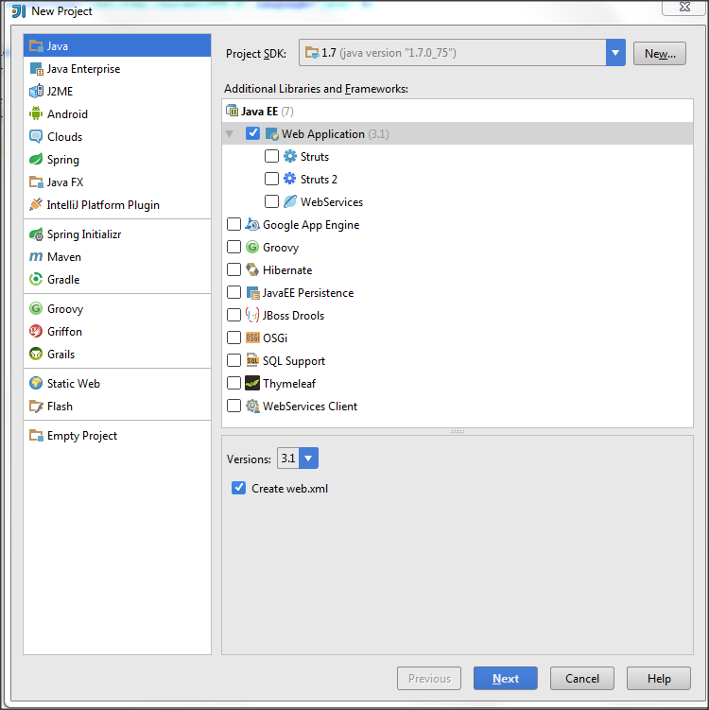Select the Android robot icon

click(36, 113)
